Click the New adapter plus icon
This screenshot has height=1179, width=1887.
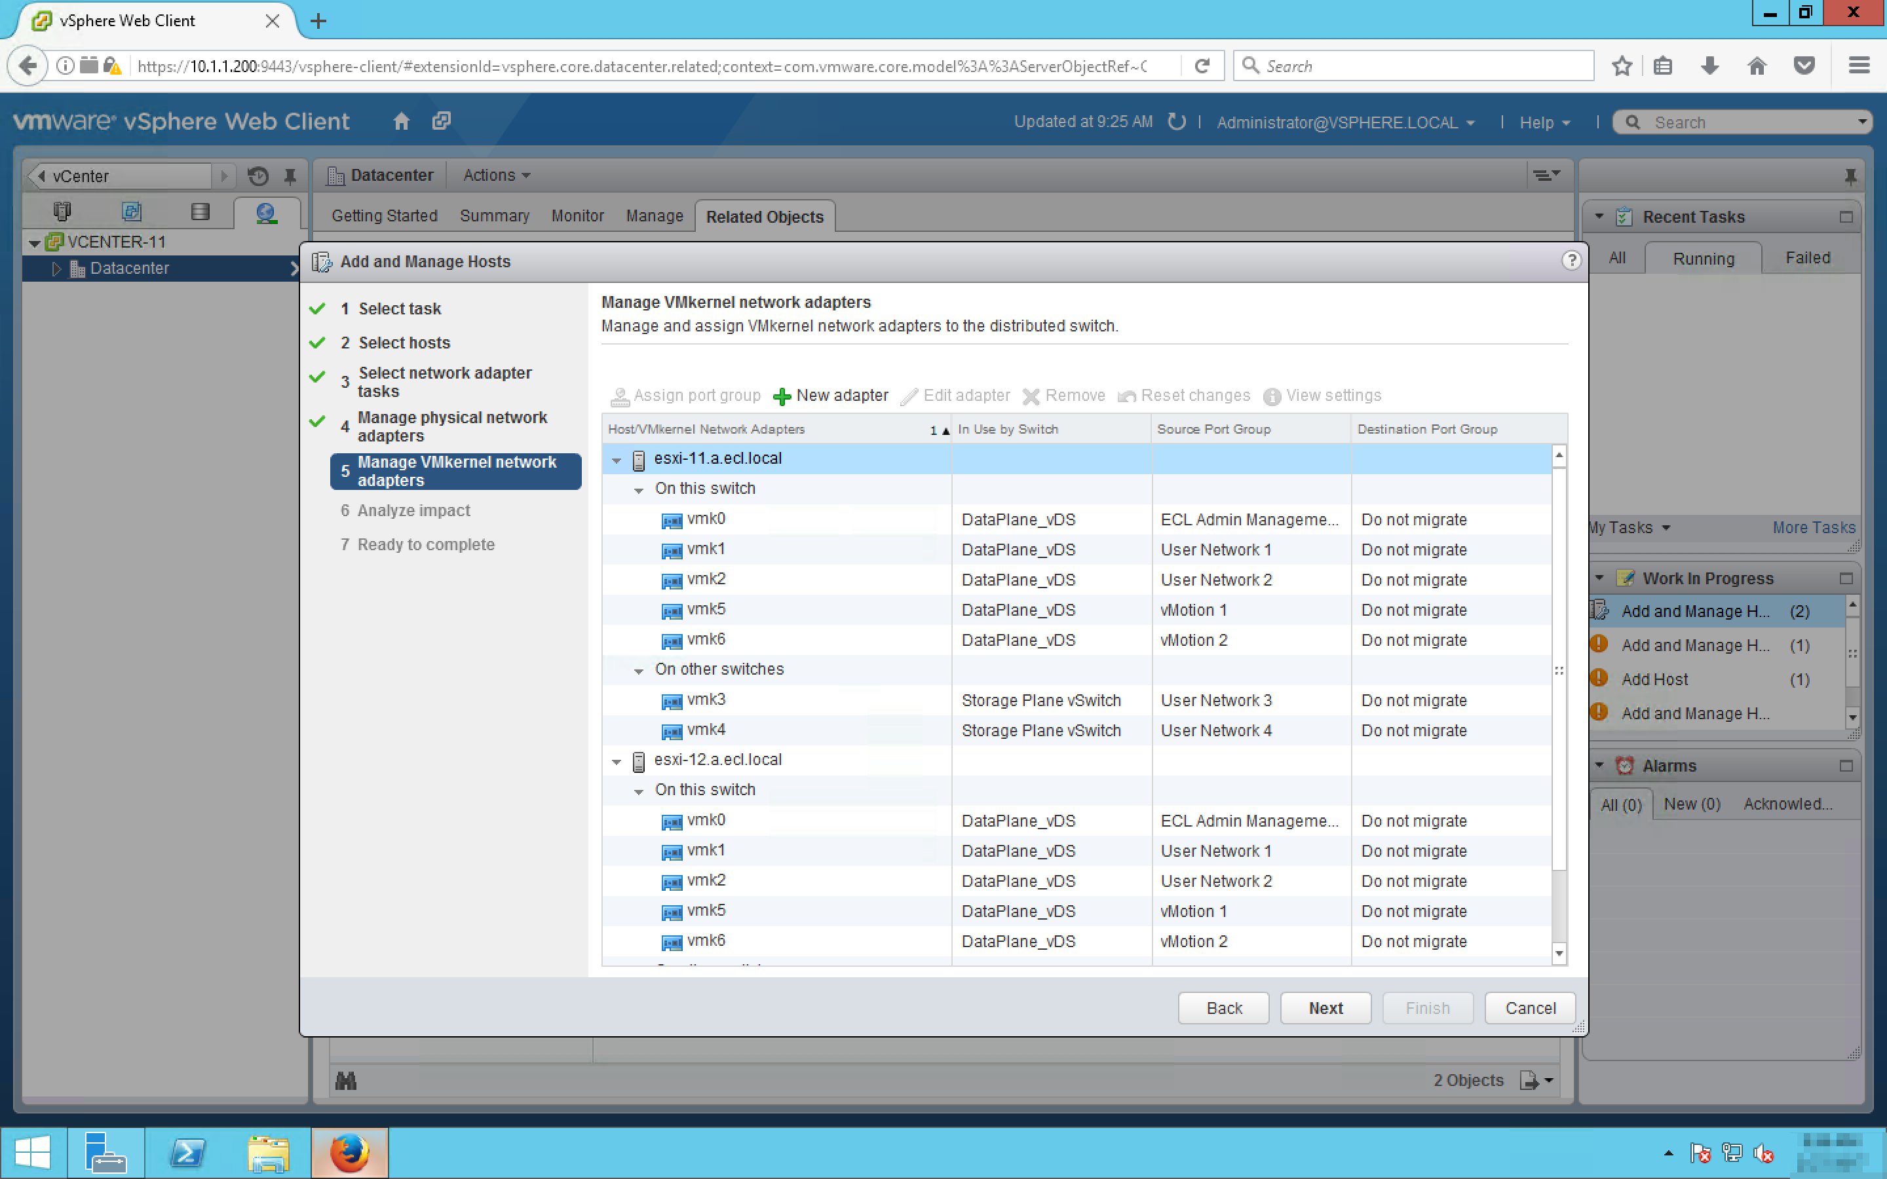click(781, 396)
